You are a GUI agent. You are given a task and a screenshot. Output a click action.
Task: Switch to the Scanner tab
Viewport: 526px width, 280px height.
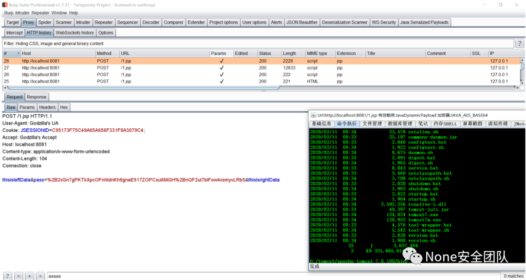[64, 22]
